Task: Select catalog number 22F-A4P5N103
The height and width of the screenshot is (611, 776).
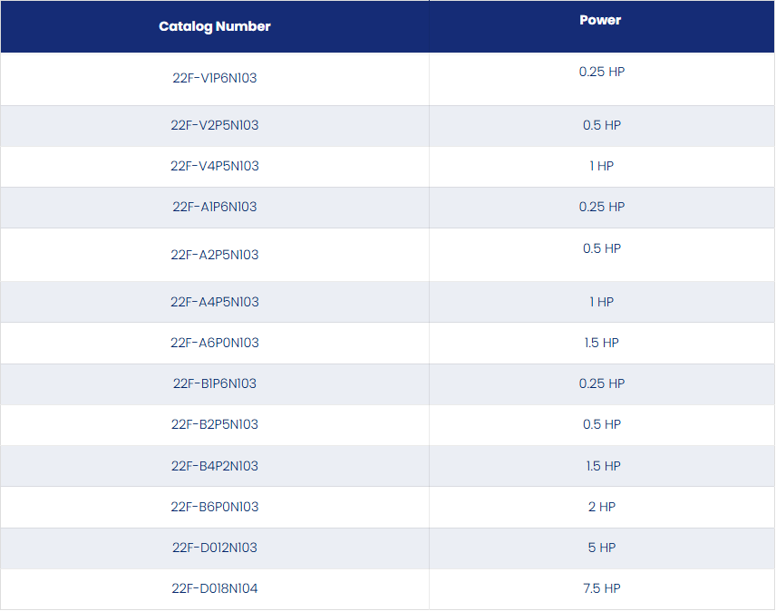Action: click(x=214, y=302)
